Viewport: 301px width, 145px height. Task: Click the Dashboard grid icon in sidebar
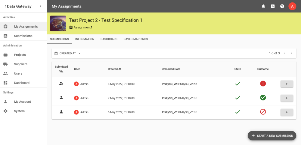pyautogui.click(x=5, y=83)
